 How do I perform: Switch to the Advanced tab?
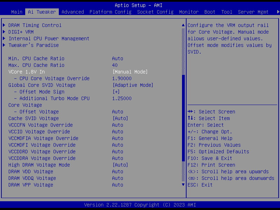[x=73, y=12]
